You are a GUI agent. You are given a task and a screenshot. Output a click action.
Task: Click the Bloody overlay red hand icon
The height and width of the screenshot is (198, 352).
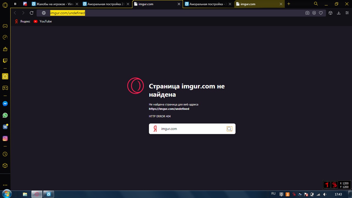coord(334,185)
